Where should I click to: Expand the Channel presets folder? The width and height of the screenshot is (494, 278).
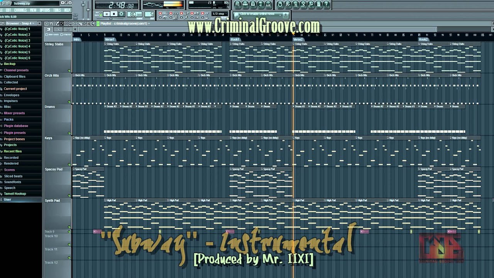[x=16, y=70]
